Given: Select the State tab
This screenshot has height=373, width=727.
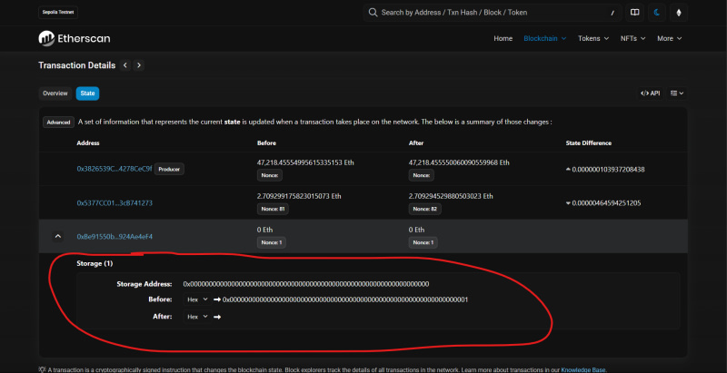Looking at the screenshot, I should point(87,93).
